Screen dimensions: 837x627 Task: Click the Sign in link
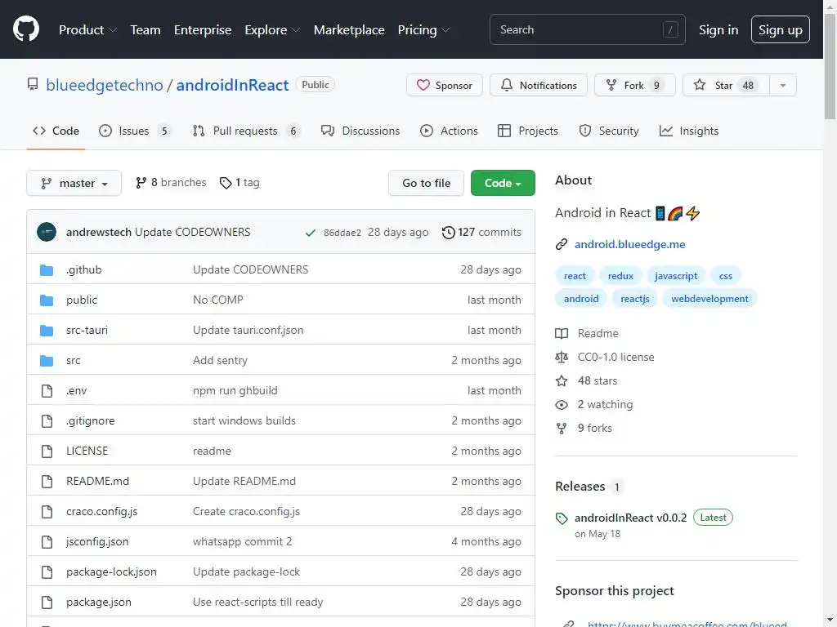point(718,30)
